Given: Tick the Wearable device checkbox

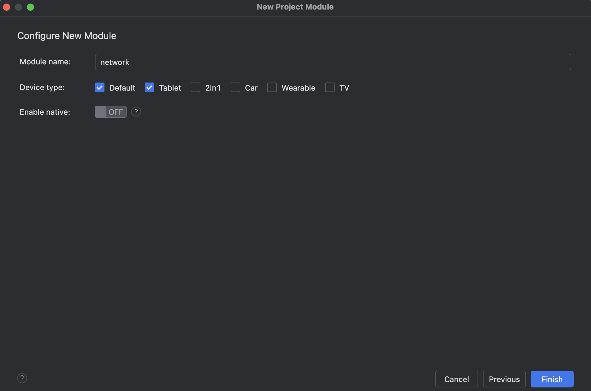Looking at the screenshot, I should coord(272,88).
